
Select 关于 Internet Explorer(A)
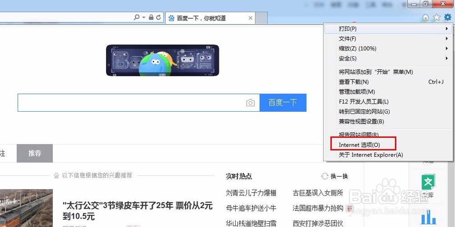(388, 155)
